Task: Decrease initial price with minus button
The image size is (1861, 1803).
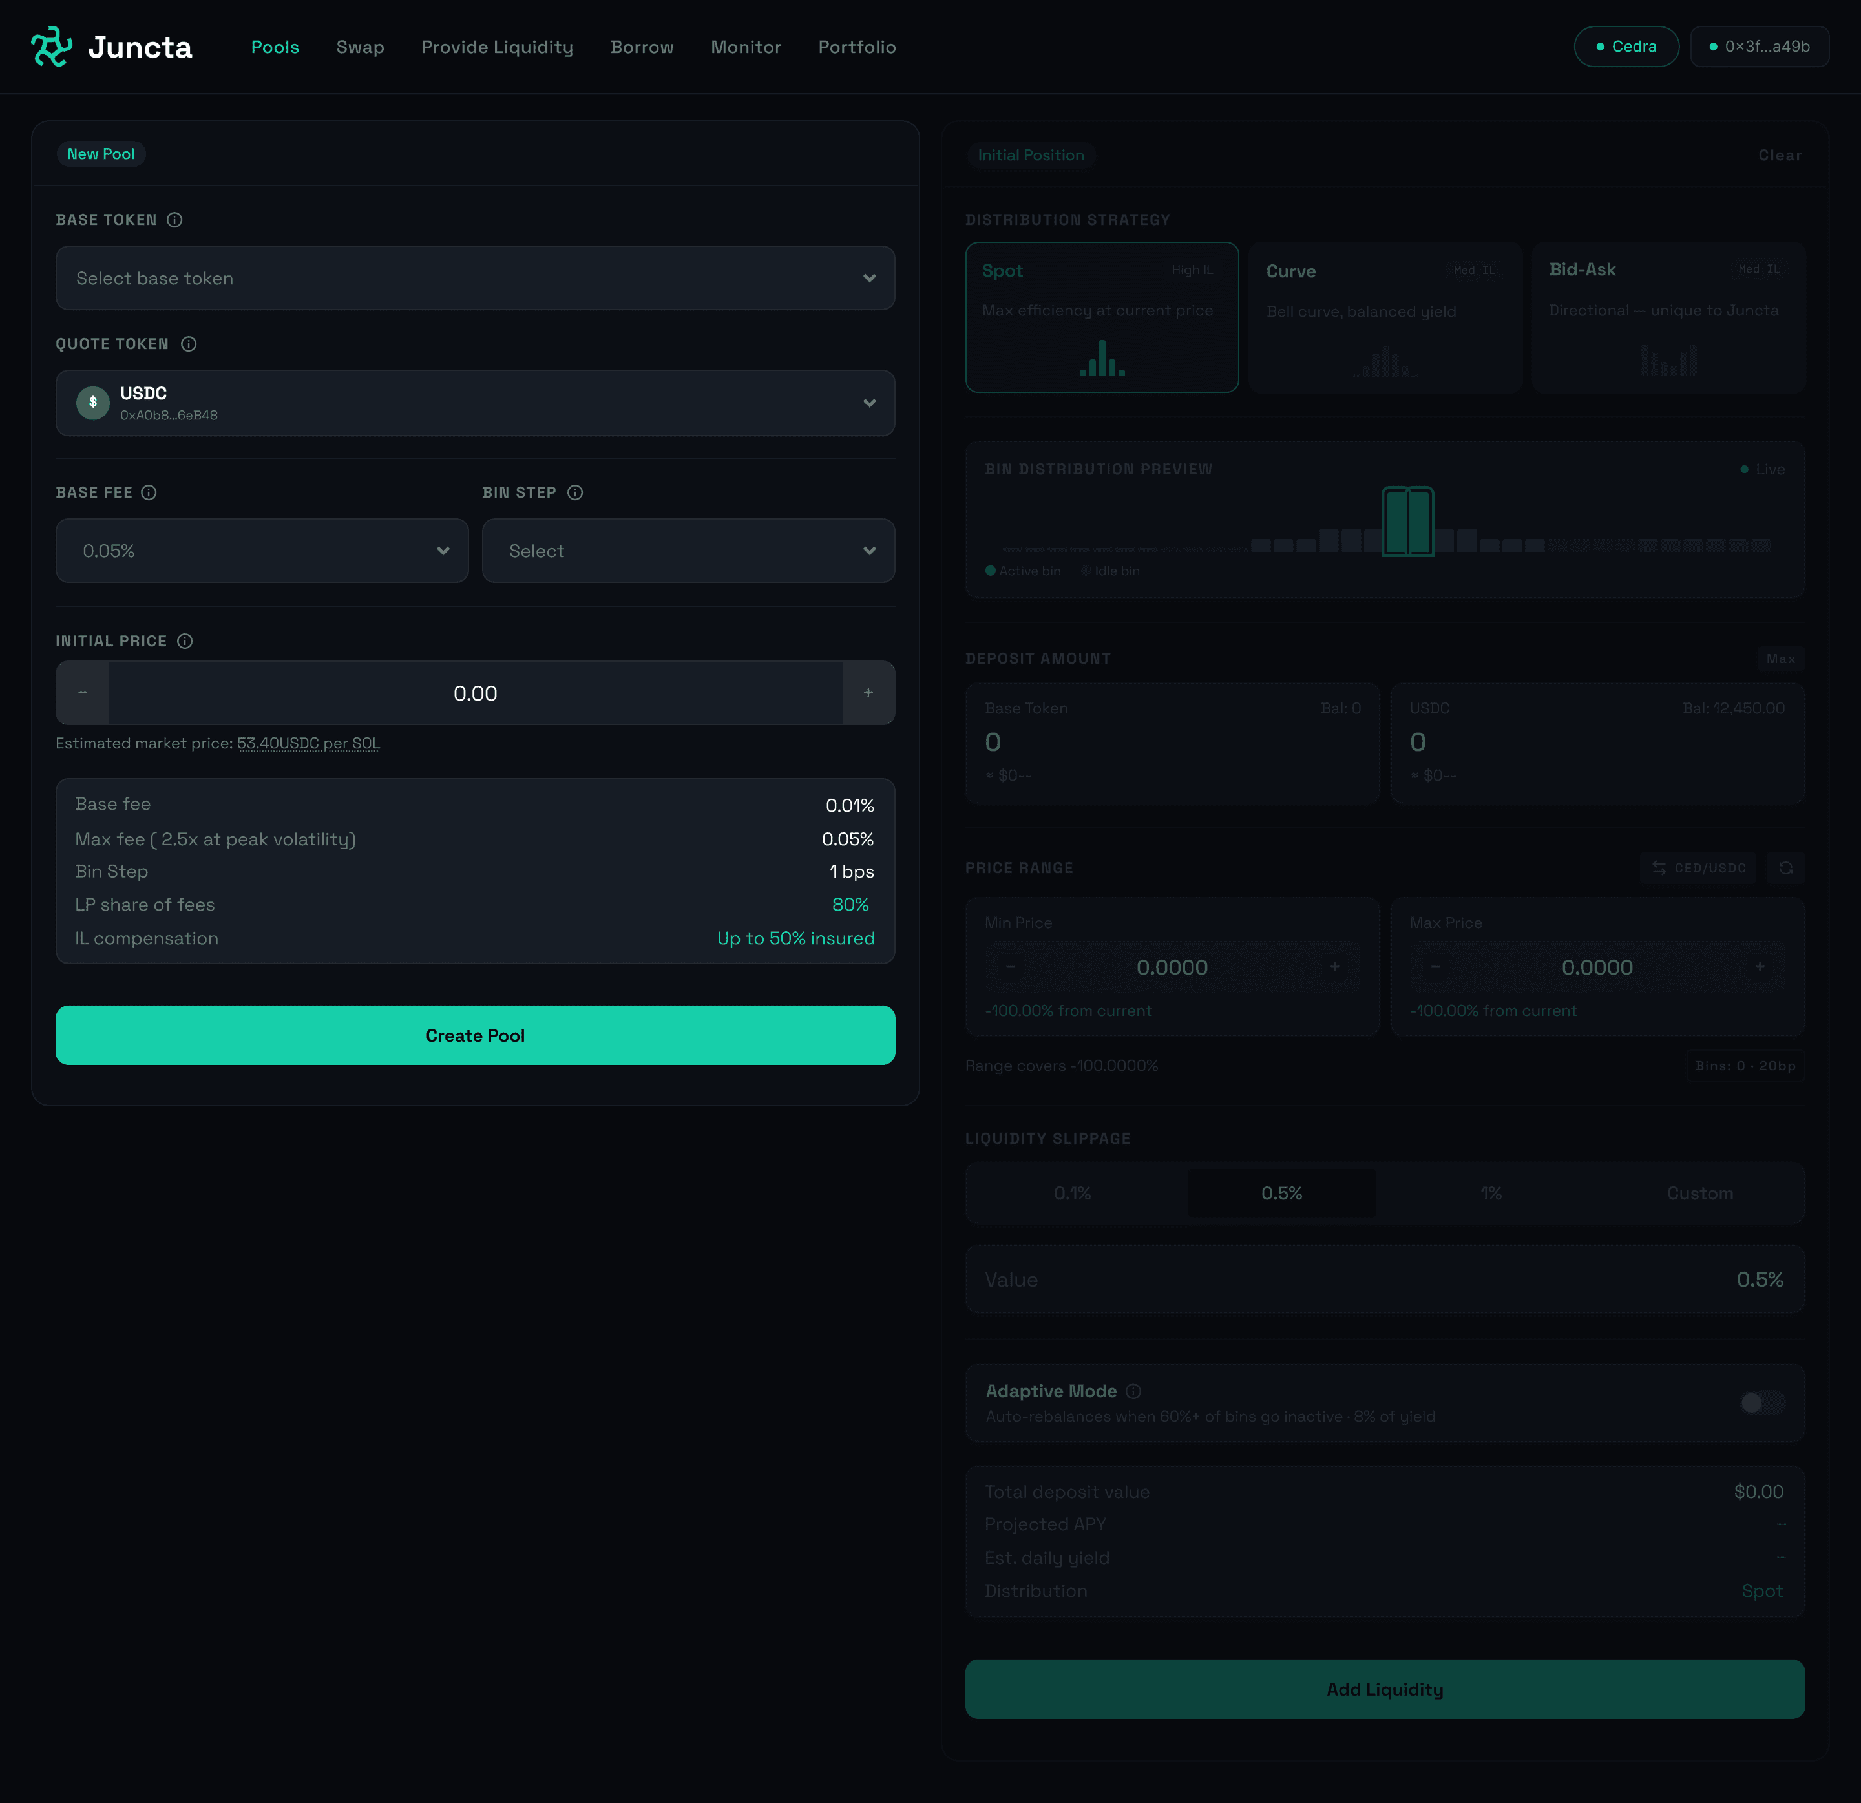Action: coord(83,693)
